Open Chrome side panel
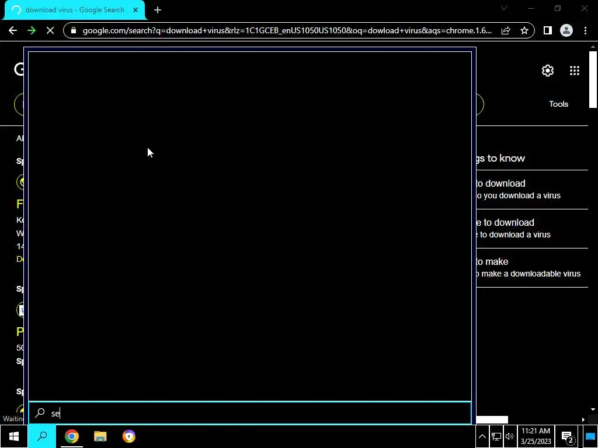This screenshot has width=598, height=448. coord(547,30)
